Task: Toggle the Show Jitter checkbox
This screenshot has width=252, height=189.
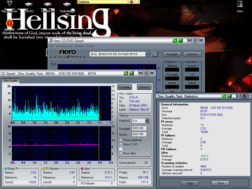Action: coord(121,153)
